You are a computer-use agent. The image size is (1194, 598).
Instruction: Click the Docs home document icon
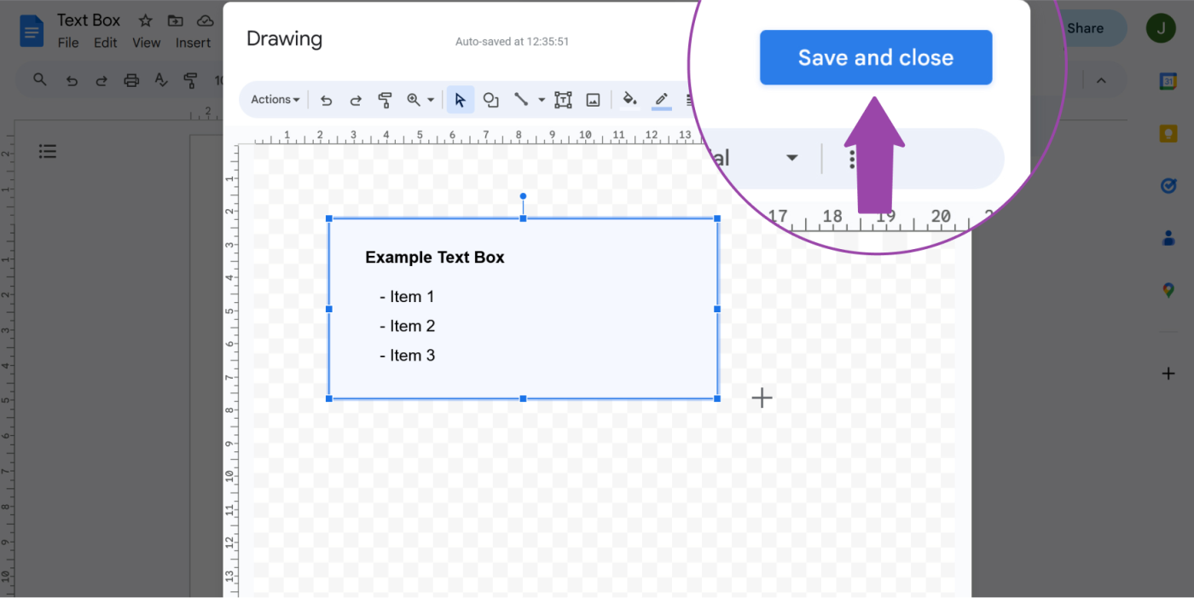click(32, 31)
